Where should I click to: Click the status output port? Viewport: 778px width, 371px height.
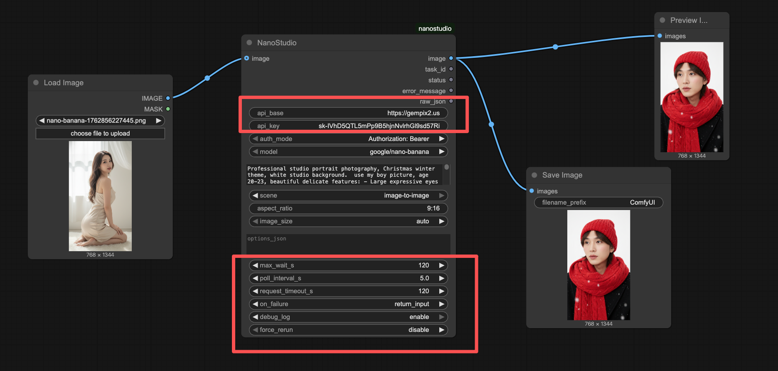(451, 80)
